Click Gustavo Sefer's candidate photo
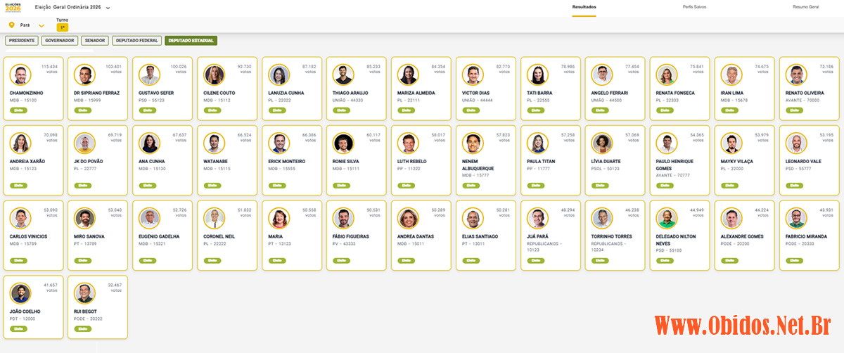844x353 pixels. [149, 75]
